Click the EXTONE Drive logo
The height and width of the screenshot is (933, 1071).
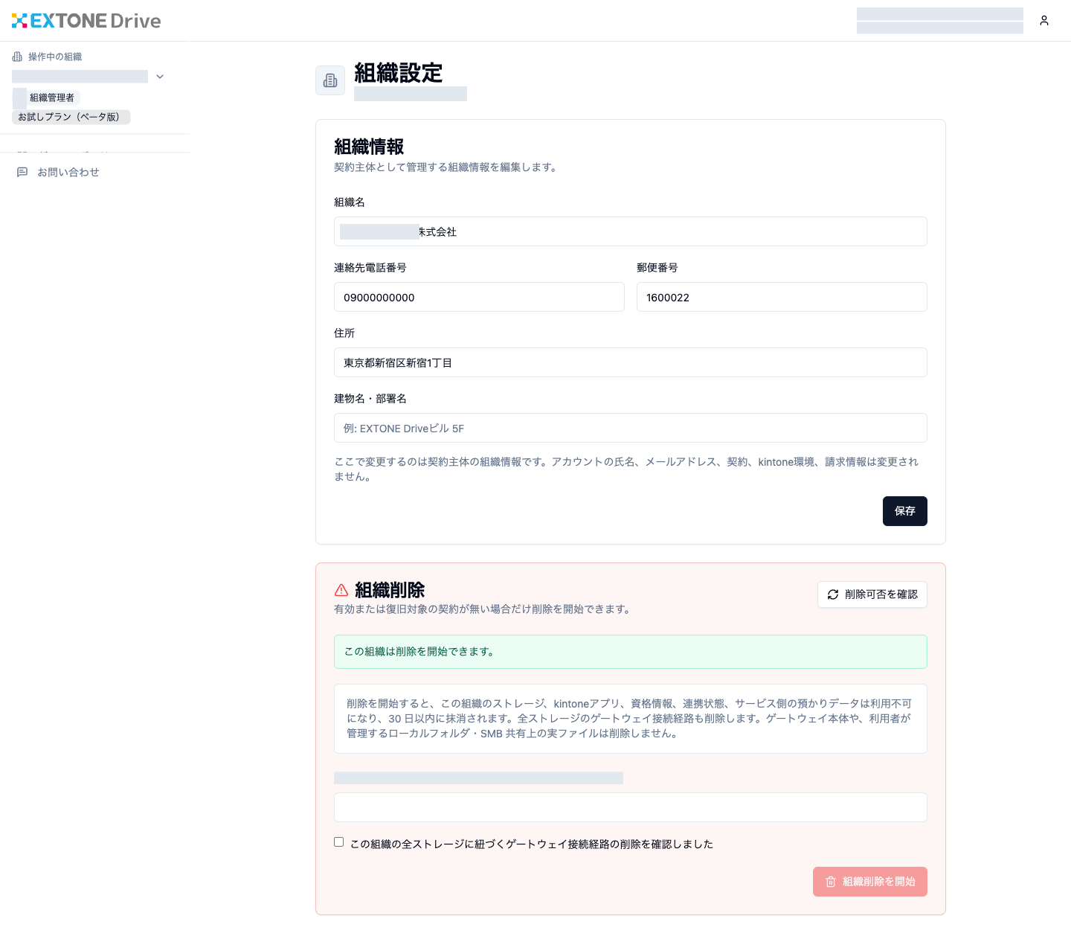86,21
